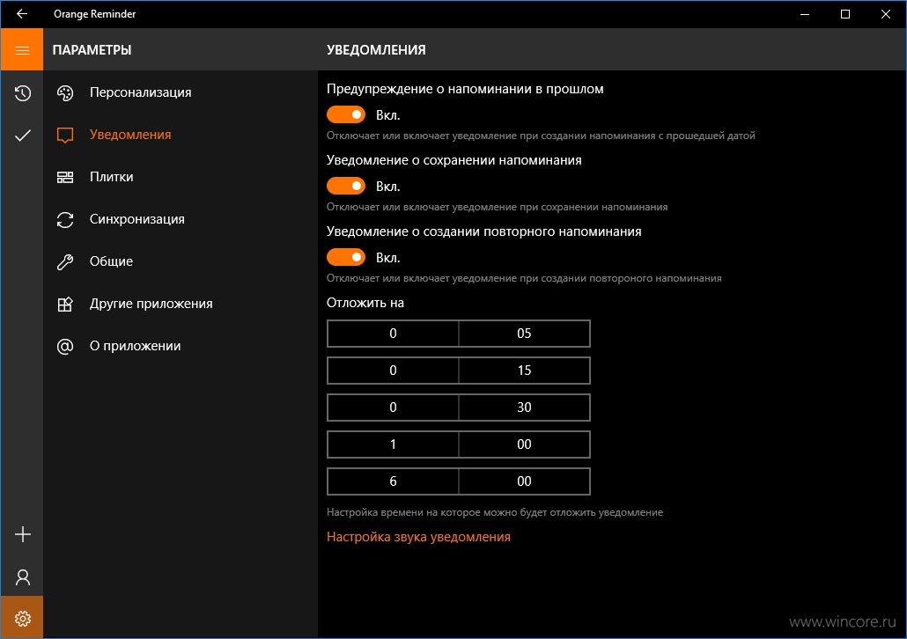The height and width of the screenshot is (639, 907).
Task: Go back with arrow button
Action: (22, 14)
